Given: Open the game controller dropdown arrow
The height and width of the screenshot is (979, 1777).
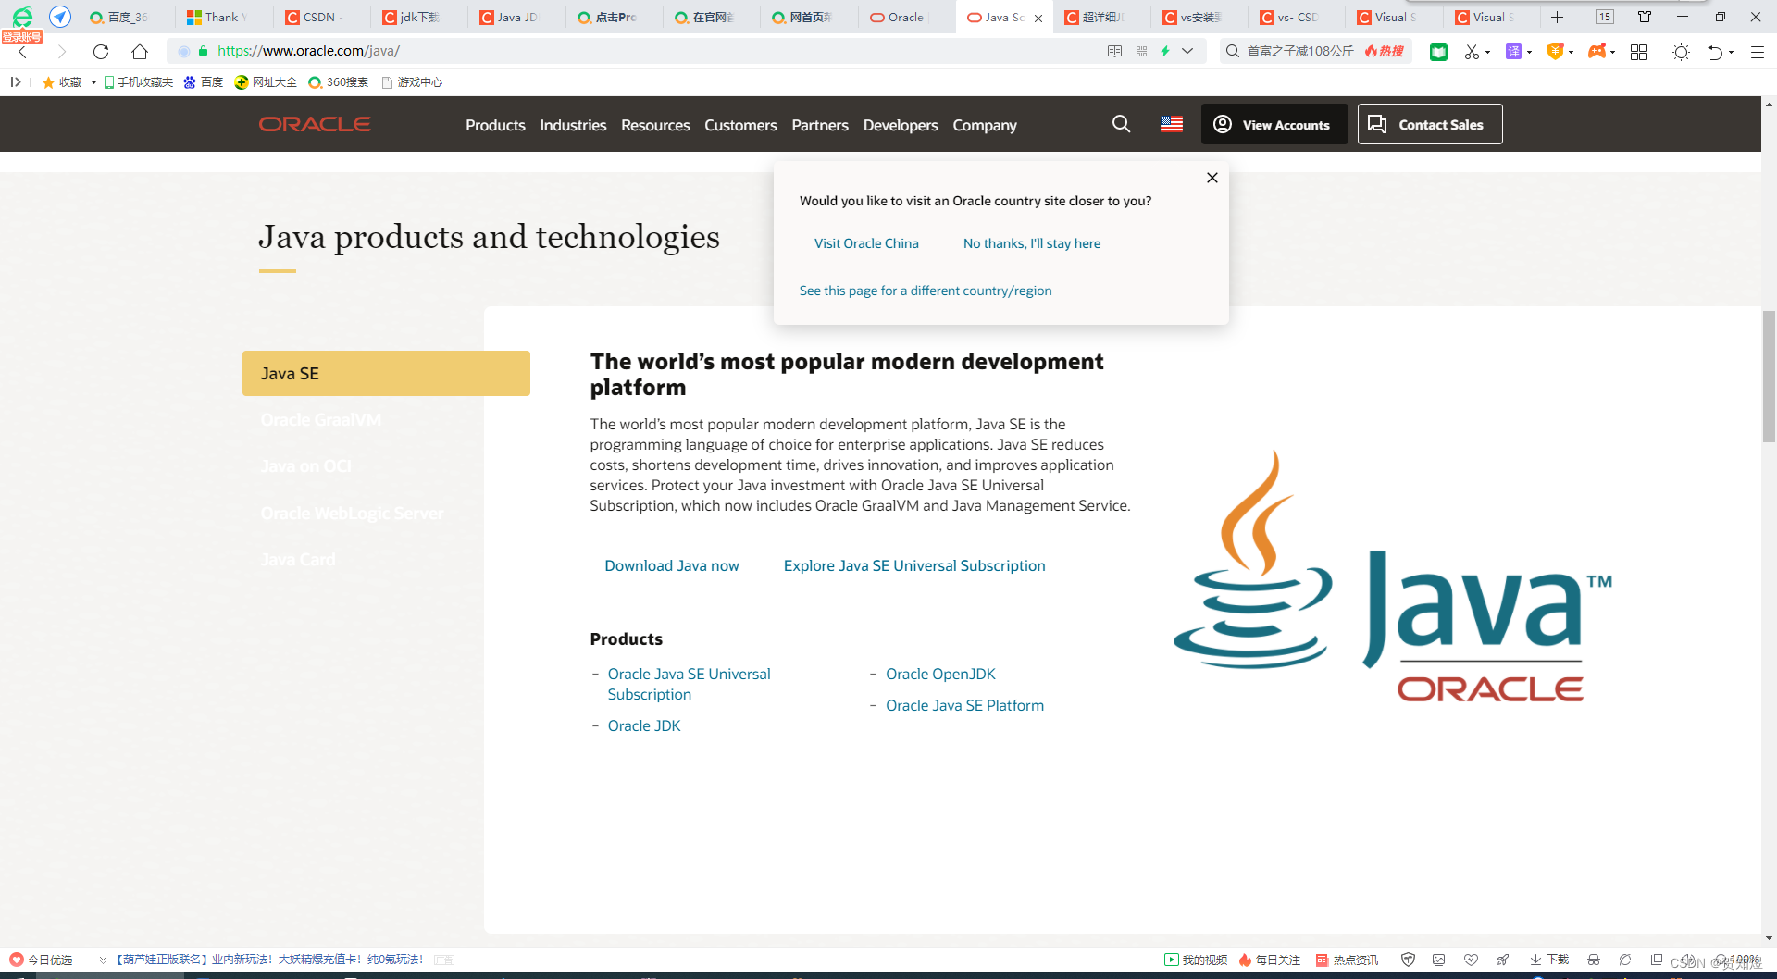Looking at the screenshot, I should pyautogui.click(x=1612, y=52).
